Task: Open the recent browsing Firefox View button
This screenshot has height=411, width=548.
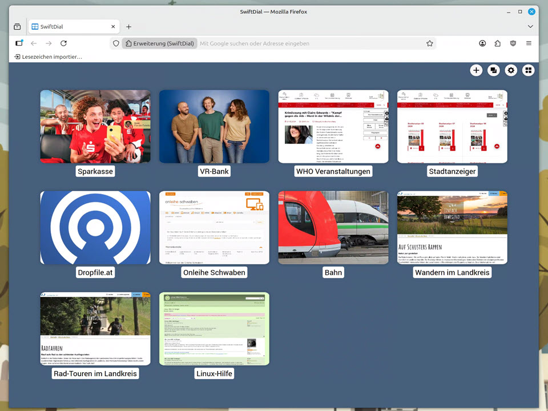Action: click(17, 27)
